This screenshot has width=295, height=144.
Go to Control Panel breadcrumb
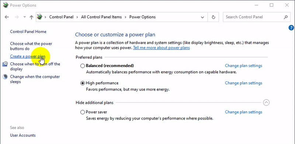coord(61,17)
